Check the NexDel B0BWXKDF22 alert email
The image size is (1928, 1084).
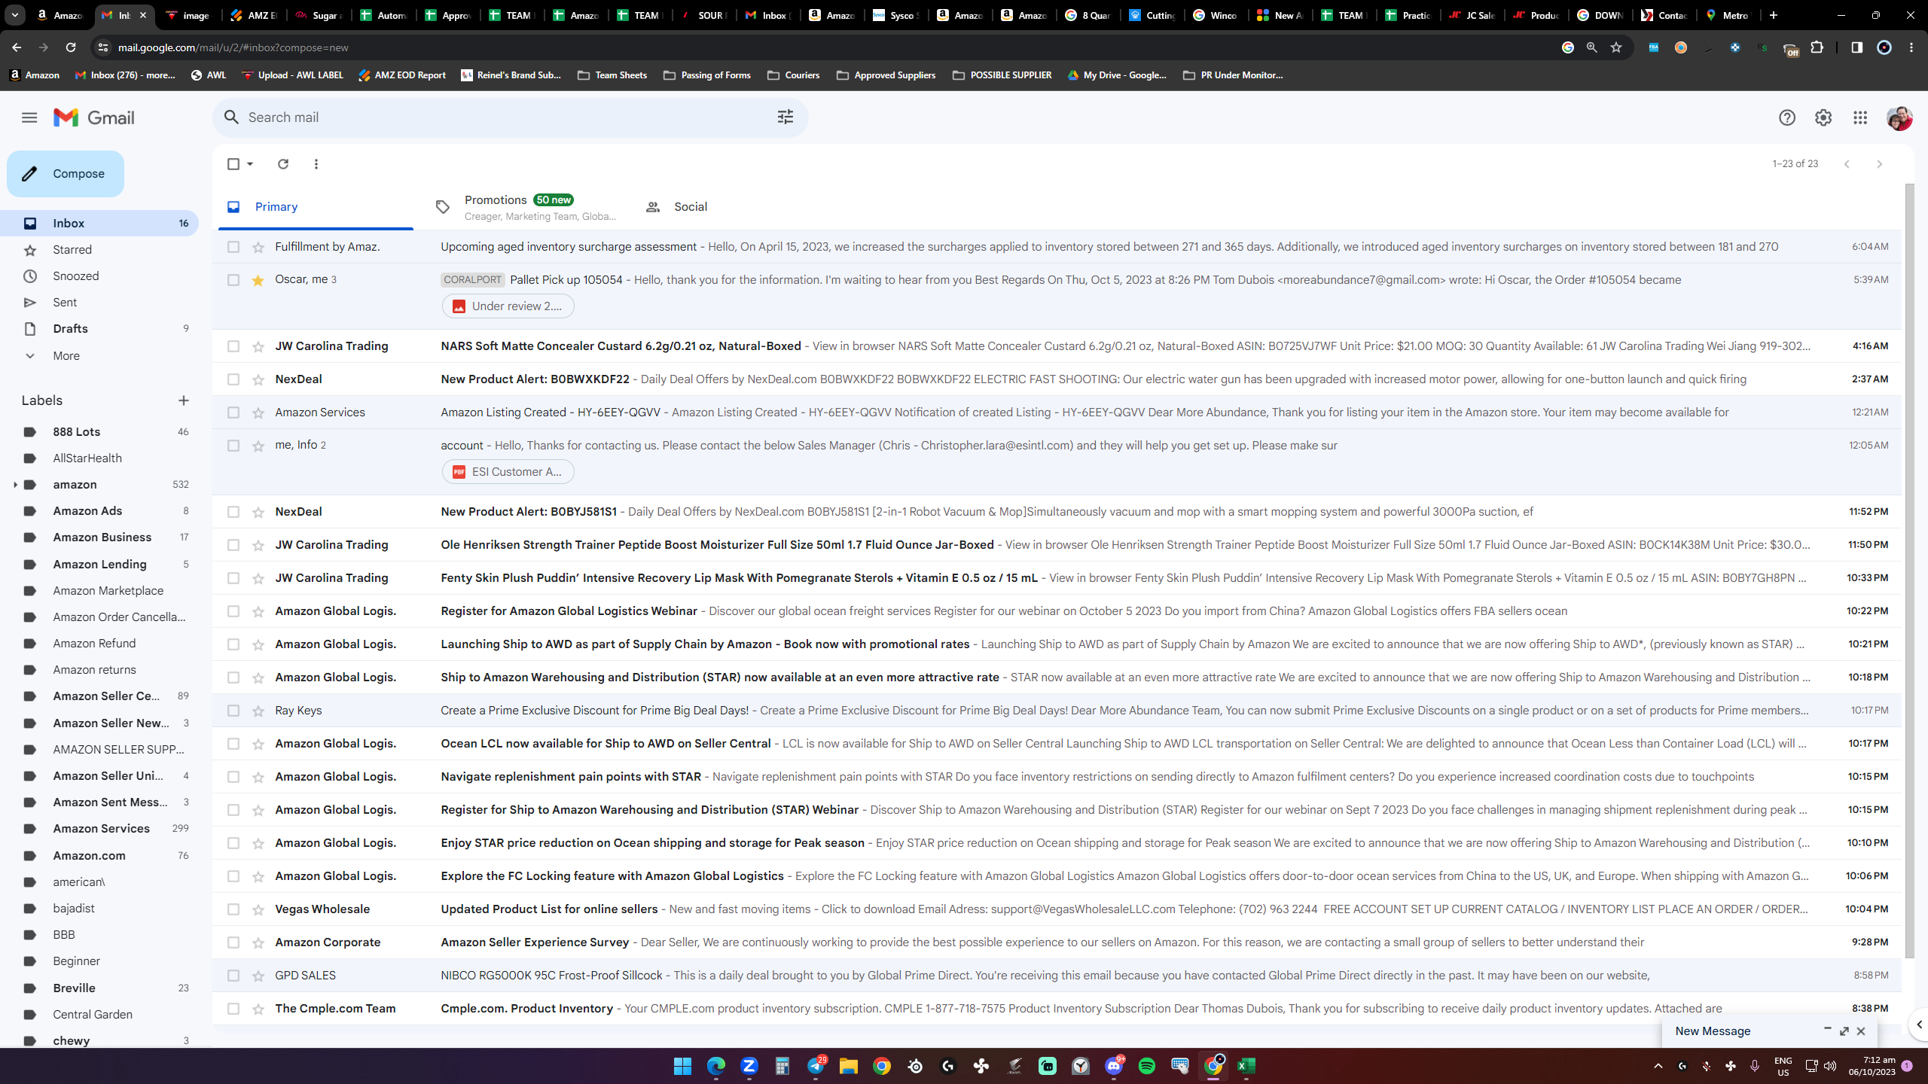(x=233, y=379)
